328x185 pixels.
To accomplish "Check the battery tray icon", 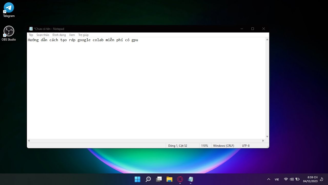I will coord(298,179).
